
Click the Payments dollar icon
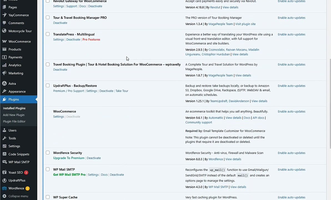4,57
